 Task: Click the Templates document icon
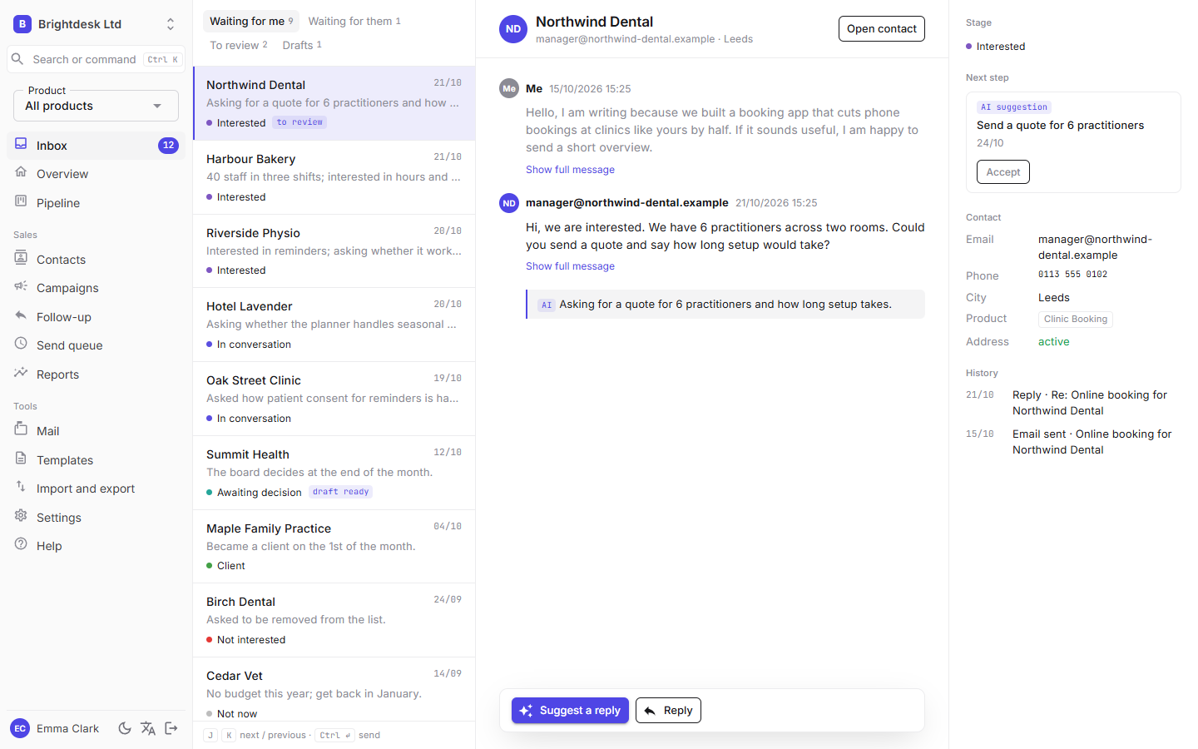(x=21, y=459)
